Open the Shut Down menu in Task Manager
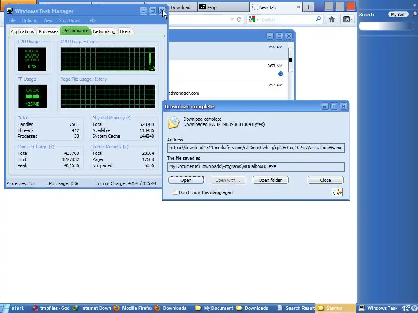Viewport: 418px width, 313px height. point(69,20)
